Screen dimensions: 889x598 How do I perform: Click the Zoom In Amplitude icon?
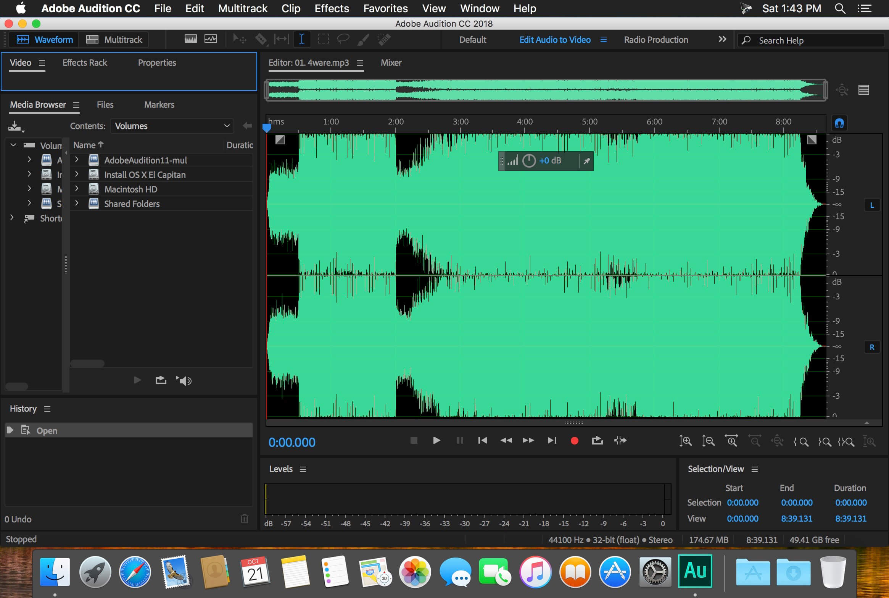coord(685,441)
